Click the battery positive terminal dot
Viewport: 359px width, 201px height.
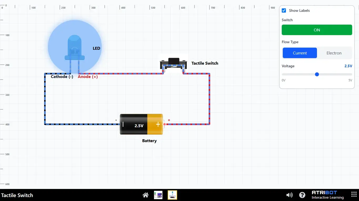click(165, 124)
